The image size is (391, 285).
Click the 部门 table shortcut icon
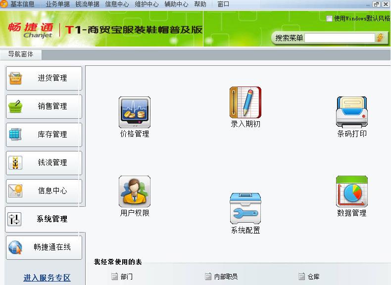[114, 276]
